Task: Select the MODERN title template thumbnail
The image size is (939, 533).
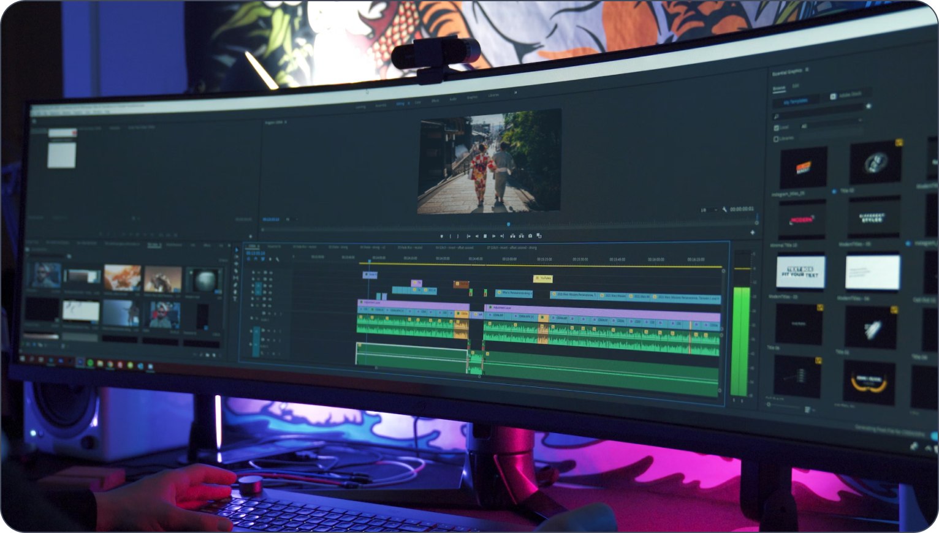Action: click(x=802, y=220)
